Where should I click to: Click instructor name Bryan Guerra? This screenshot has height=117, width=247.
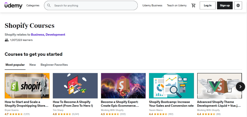[x=11, y=110]
